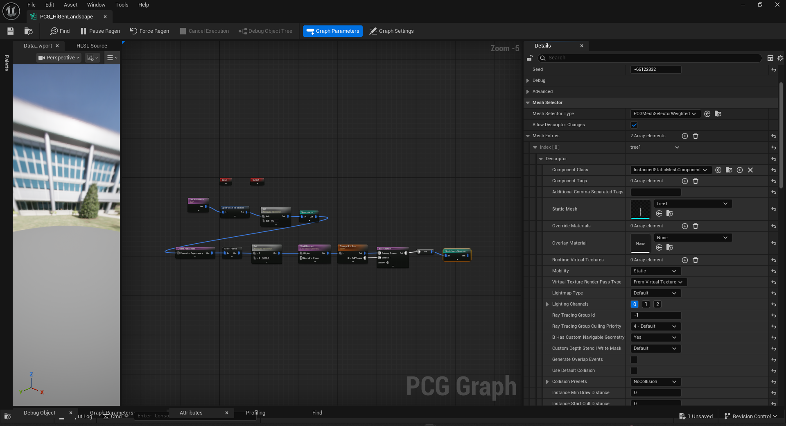Screen dimensions: 786x426
Task: Click the Details search field
Action: click(x=649, y=58)
